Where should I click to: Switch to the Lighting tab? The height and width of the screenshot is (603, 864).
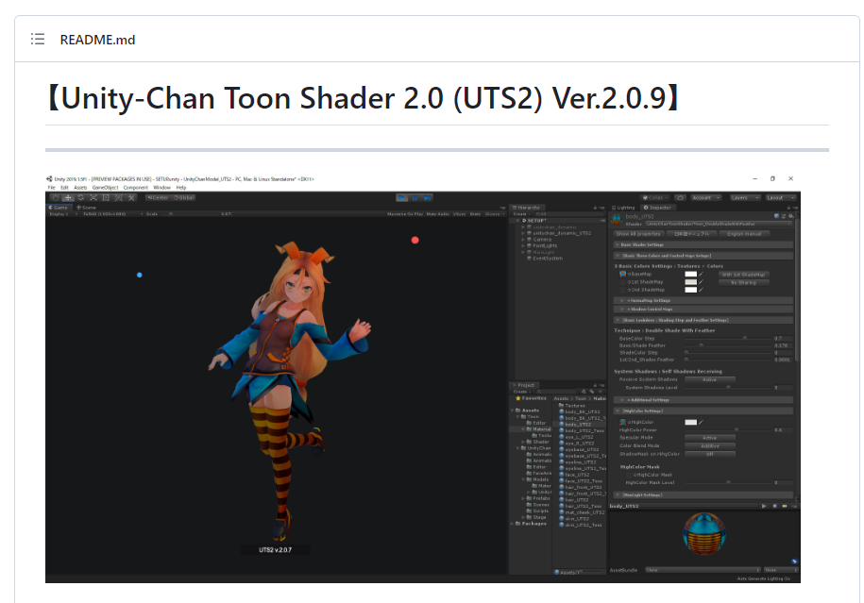(x=624, y=208)
